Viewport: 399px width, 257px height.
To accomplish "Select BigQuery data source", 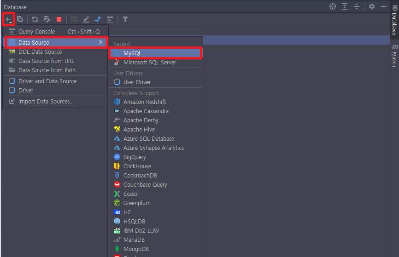I will [x=155, y=157].
